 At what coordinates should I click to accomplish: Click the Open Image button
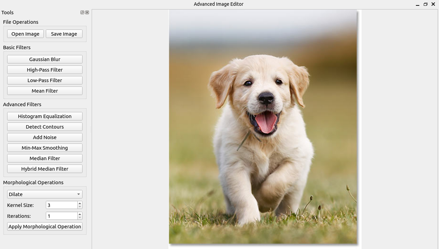pos(25,34)
